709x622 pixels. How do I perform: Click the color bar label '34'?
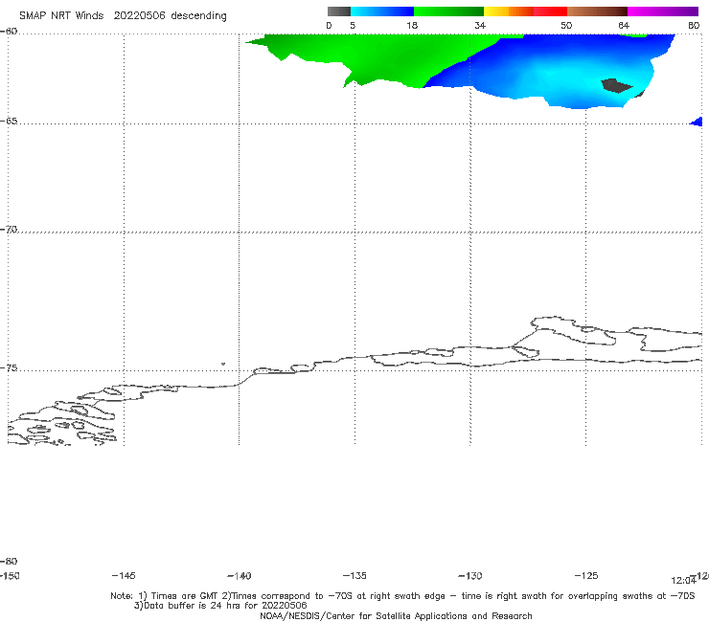pyautogui.click(x=480, y=25)
